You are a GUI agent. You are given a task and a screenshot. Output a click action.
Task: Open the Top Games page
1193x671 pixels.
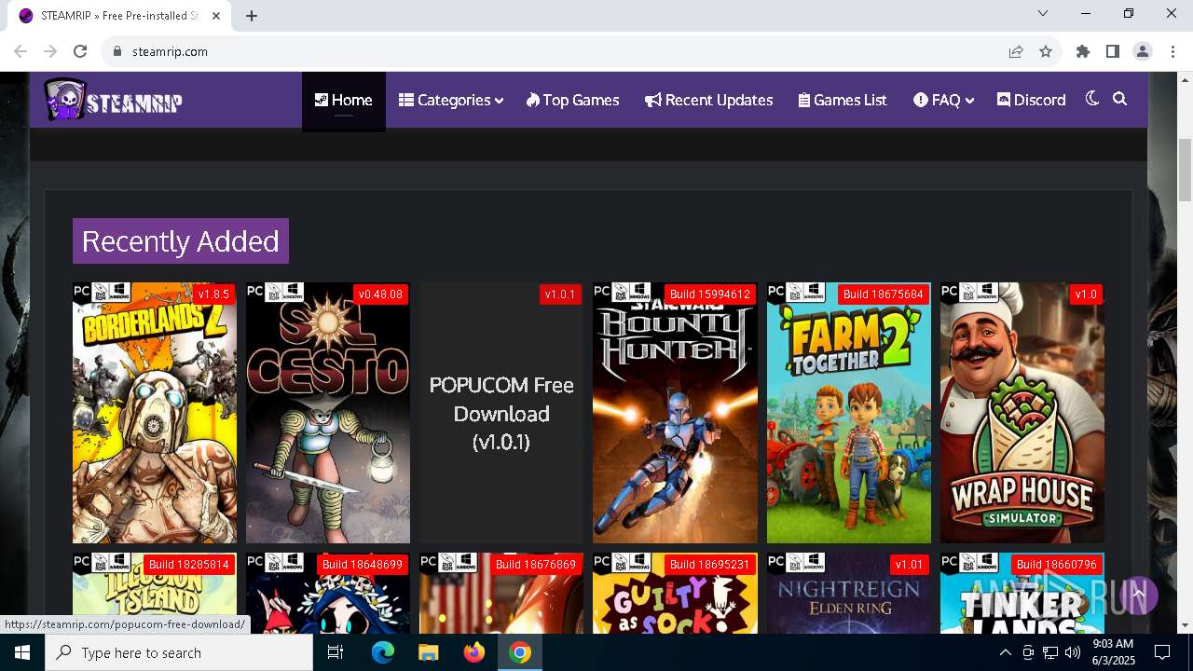pos(572,100)
